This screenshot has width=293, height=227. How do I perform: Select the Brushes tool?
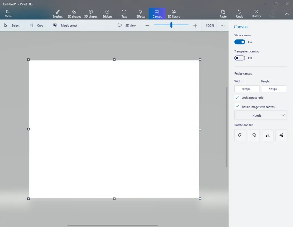pyautogui.click(x=57, y=13)
